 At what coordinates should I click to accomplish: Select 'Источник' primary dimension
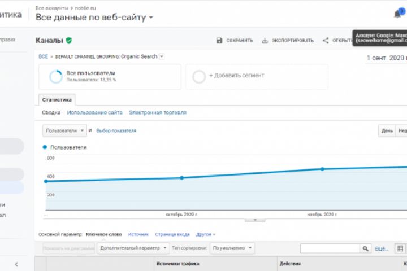coord(138,234)
